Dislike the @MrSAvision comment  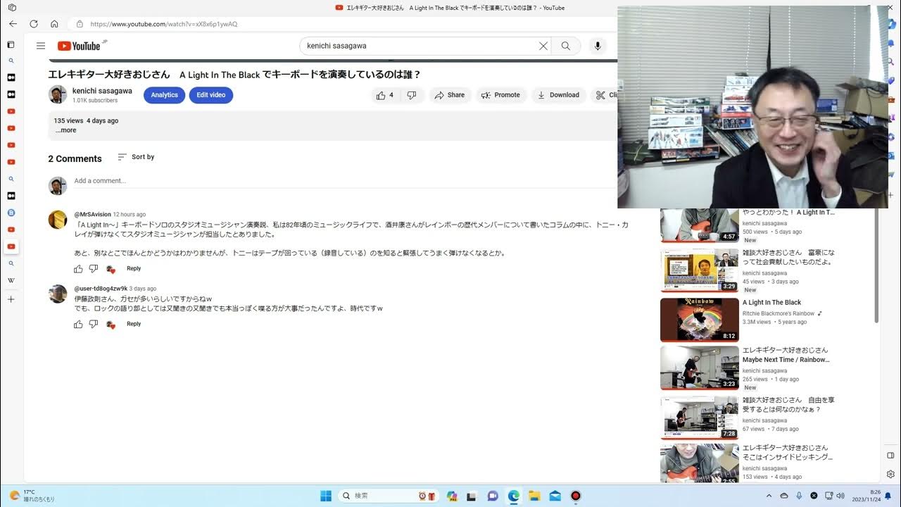tap(94, 268)
